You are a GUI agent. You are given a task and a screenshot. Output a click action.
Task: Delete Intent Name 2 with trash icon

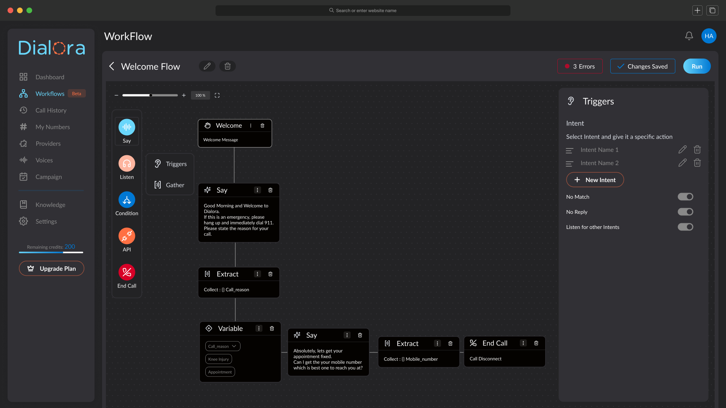[697, 163]
